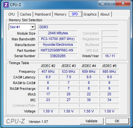The height and width of the screenshot is (128, 133).
Task: Click the empty Buffered field
Action: (110, 44)
